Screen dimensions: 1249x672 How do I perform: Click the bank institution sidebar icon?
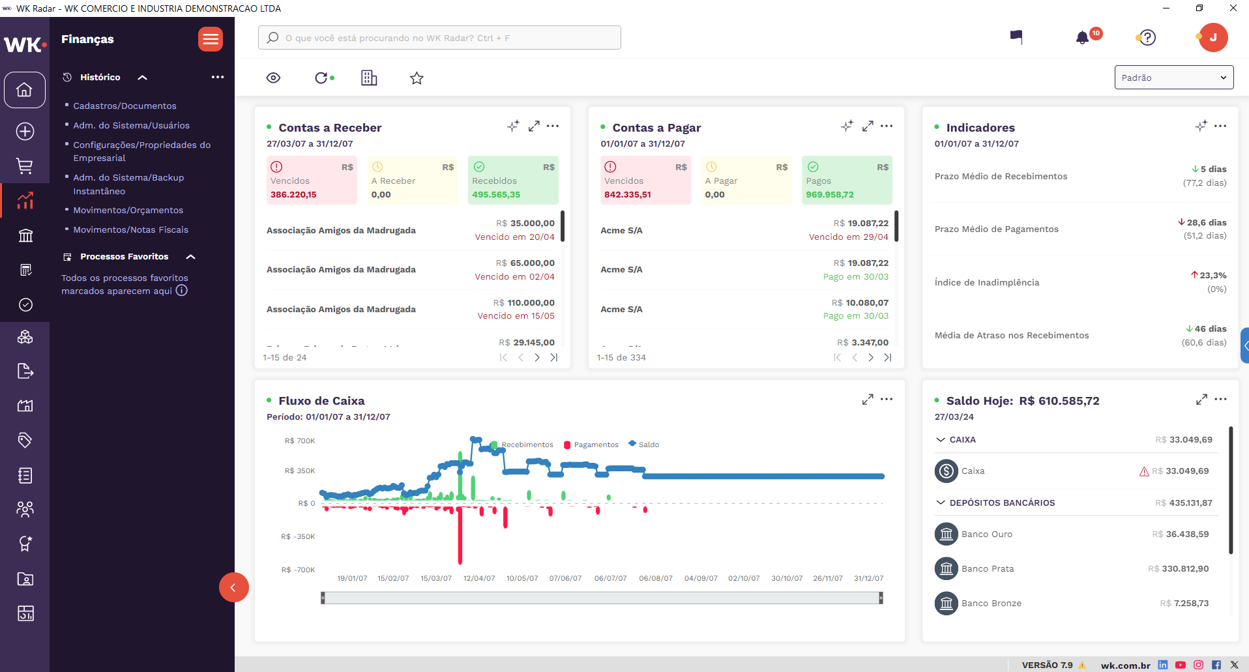[25, 235]
